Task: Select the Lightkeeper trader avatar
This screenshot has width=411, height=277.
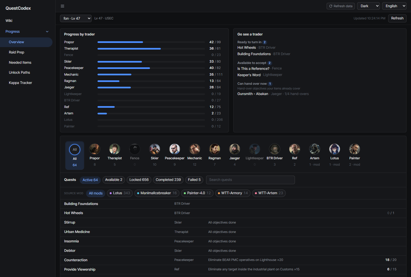Action: pyautogui.click(x=255, y=149)
